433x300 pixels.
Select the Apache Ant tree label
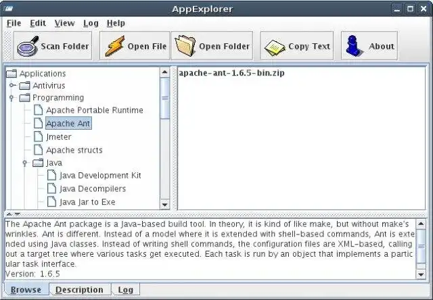pos(68,123)
